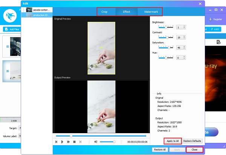This screenshot has height=155, width=226.
Task: Increase Brightness value with up arrow
Action: [184, 26]
